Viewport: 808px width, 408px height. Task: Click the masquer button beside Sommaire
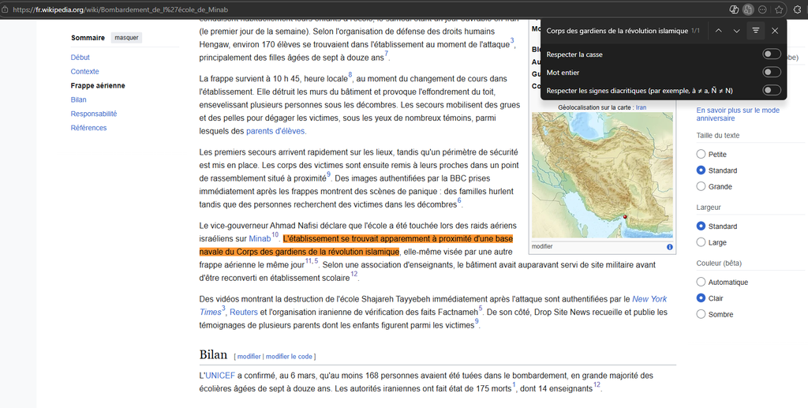127,38
